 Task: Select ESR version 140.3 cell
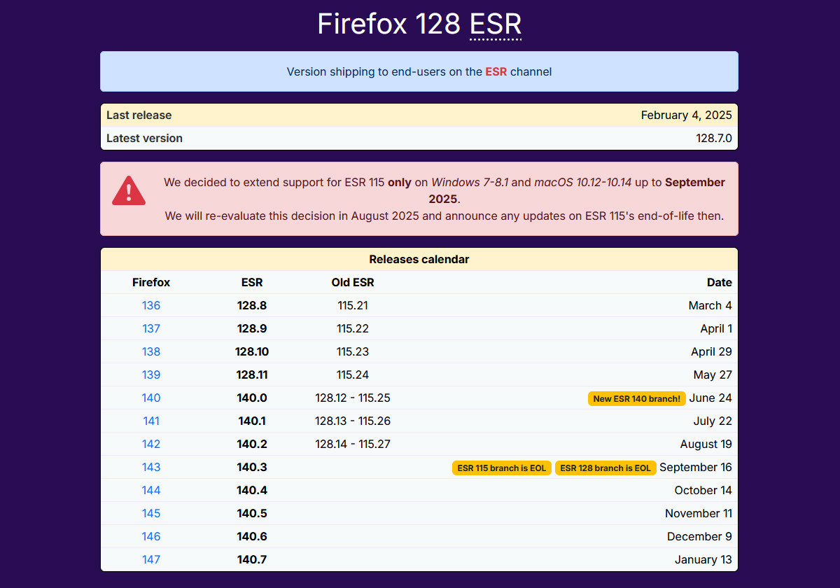pyautogui.click(x=252, y=467)
